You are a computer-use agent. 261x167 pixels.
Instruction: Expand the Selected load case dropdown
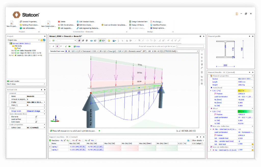point(198,51)
